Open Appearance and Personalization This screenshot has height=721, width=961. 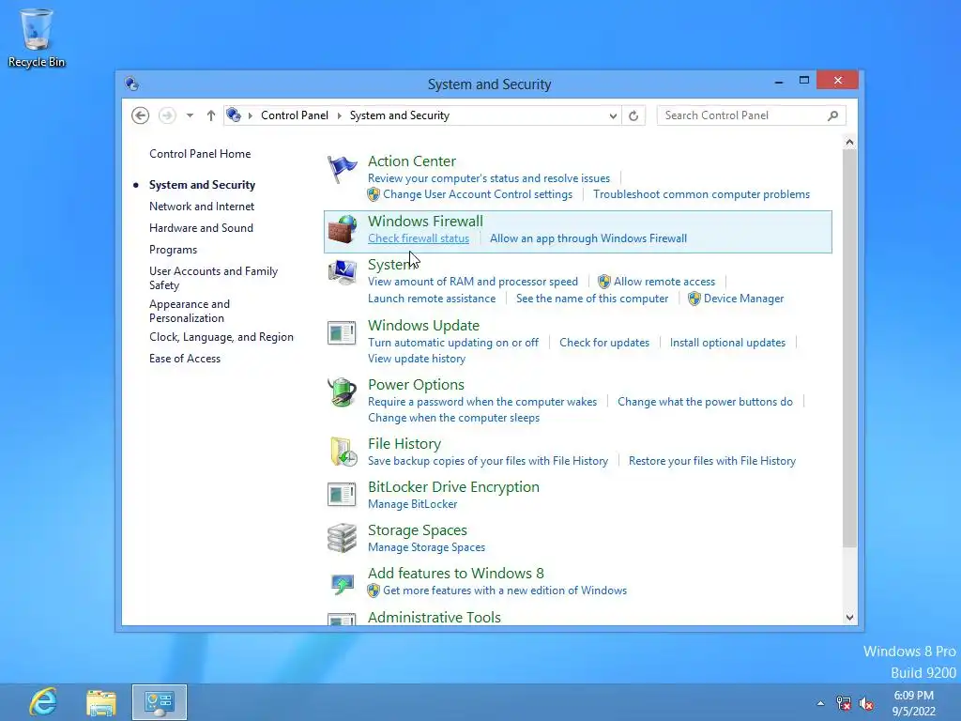190,311
